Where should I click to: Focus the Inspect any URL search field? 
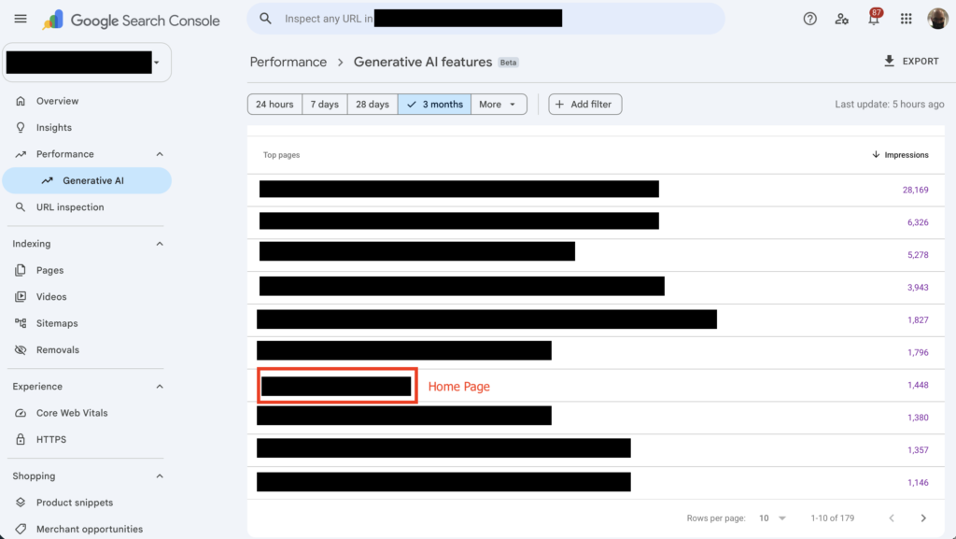click(485, 19)
